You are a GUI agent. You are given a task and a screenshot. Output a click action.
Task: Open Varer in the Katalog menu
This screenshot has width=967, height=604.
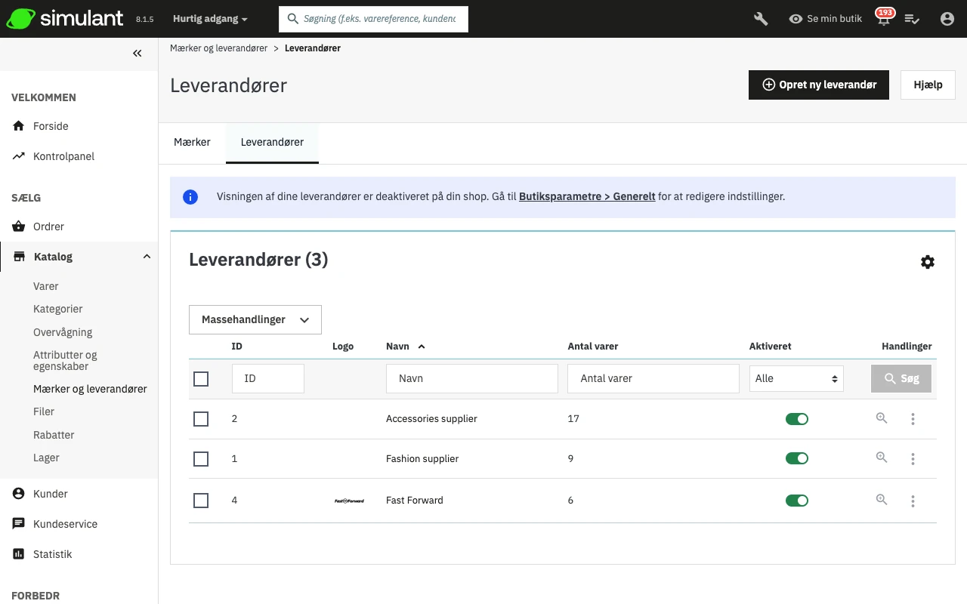[x=46, y=286]
